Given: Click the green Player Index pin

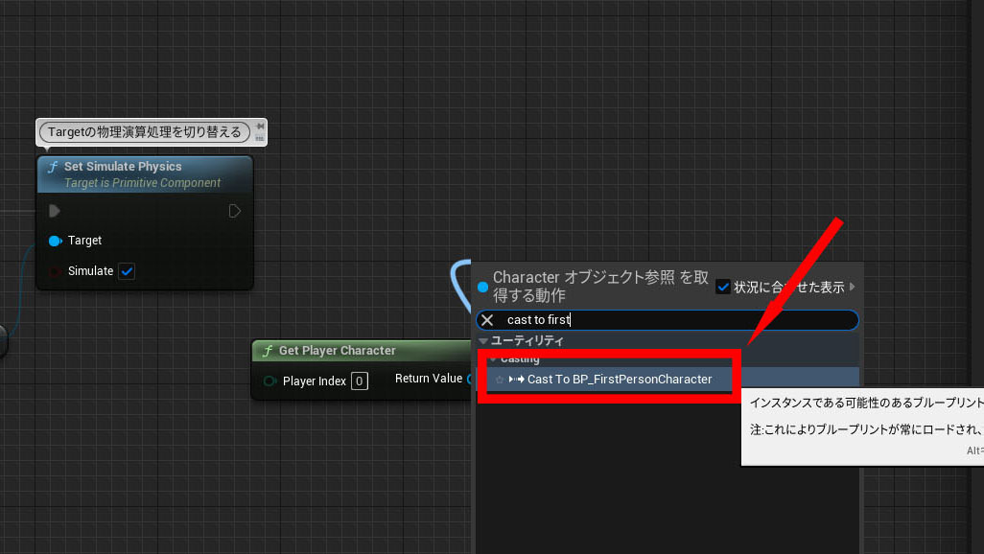Looking at the screenshot, I should click(x=270, y=381).
